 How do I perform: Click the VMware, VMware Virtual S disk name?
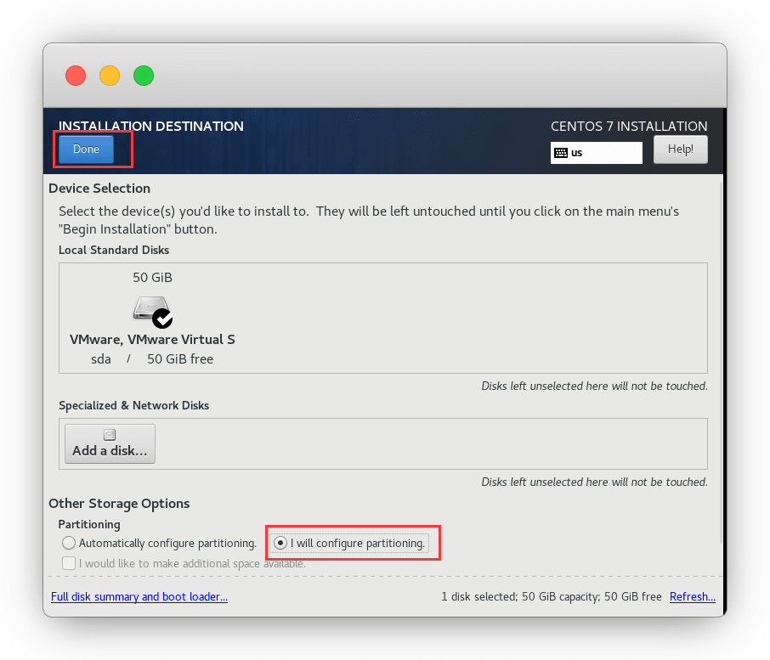pos(152,340)
